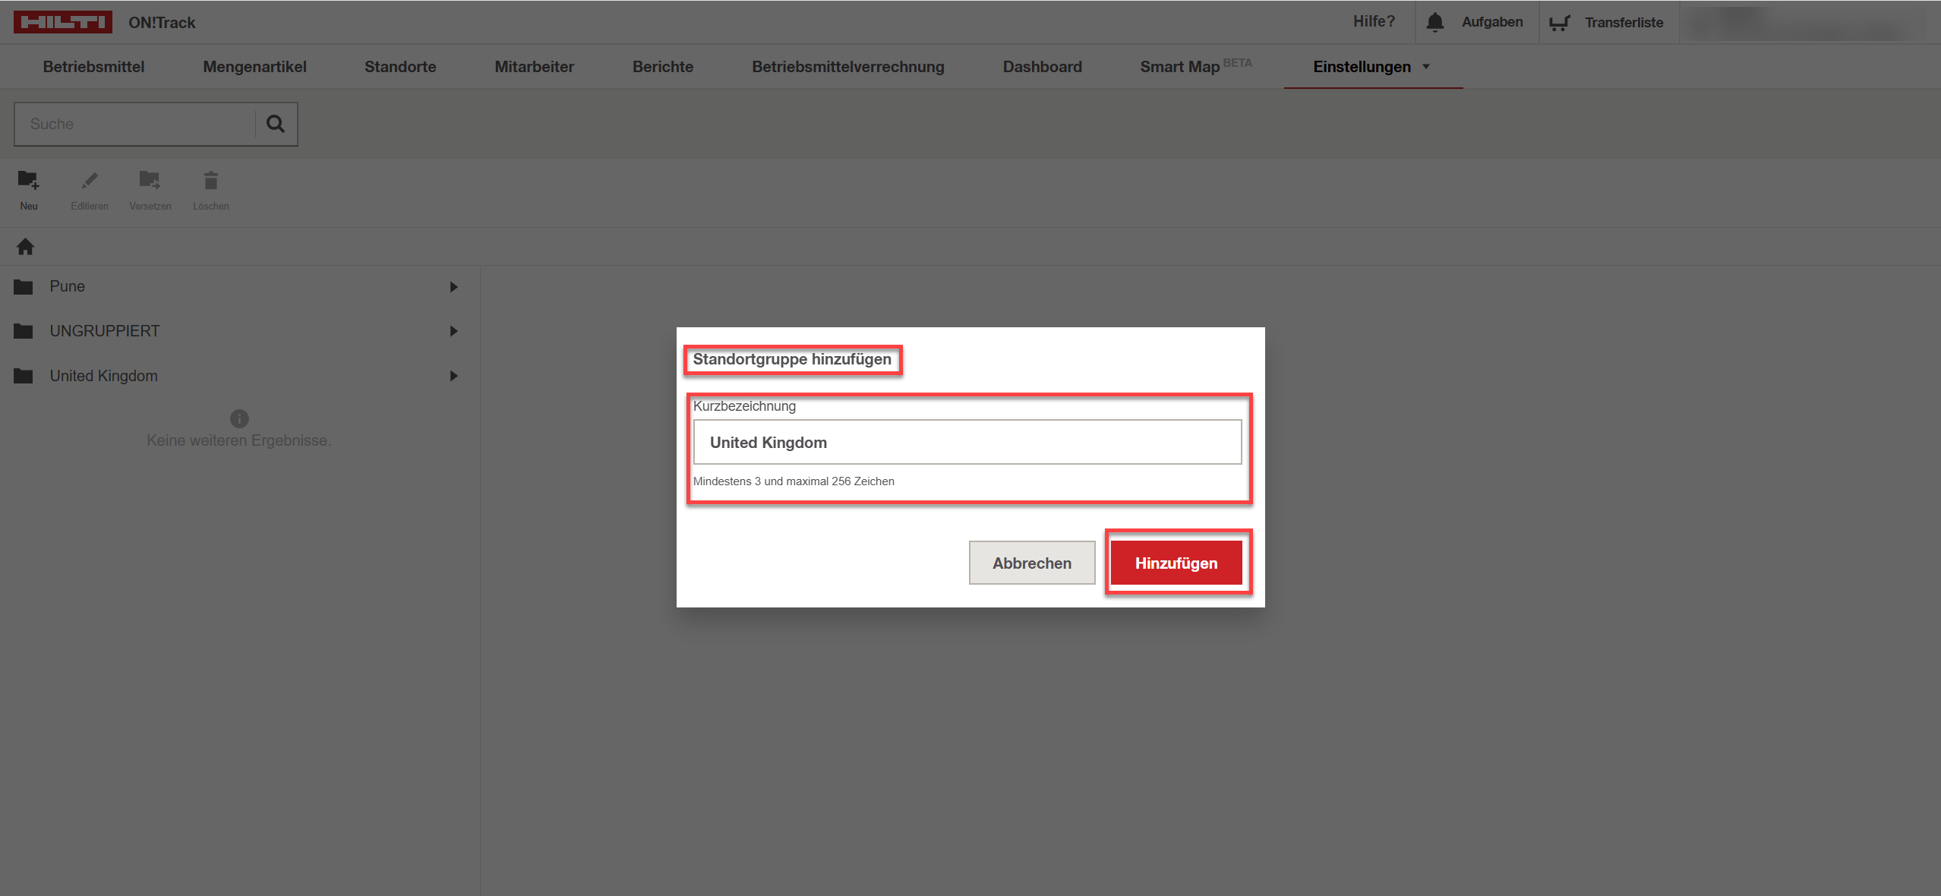Viewport: 1941px width, 896px height.
Task: Open the Smart Map BETA tab
Action: tap(1196, 67)
